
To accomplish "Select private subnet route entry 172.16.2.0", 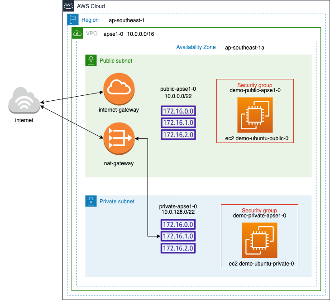I will [x=178, y=248].
